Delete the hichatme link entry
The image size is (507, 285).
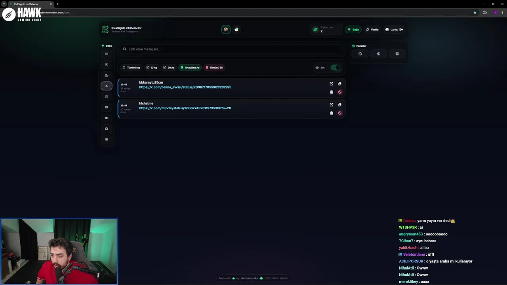click(332, 113)
